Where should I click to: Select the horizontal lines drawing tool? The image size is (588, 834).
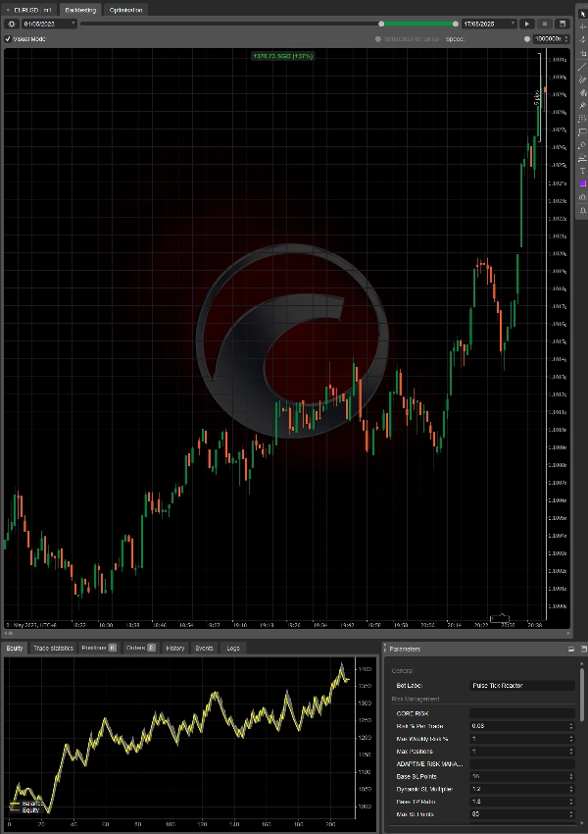click(x=583, y=158)
